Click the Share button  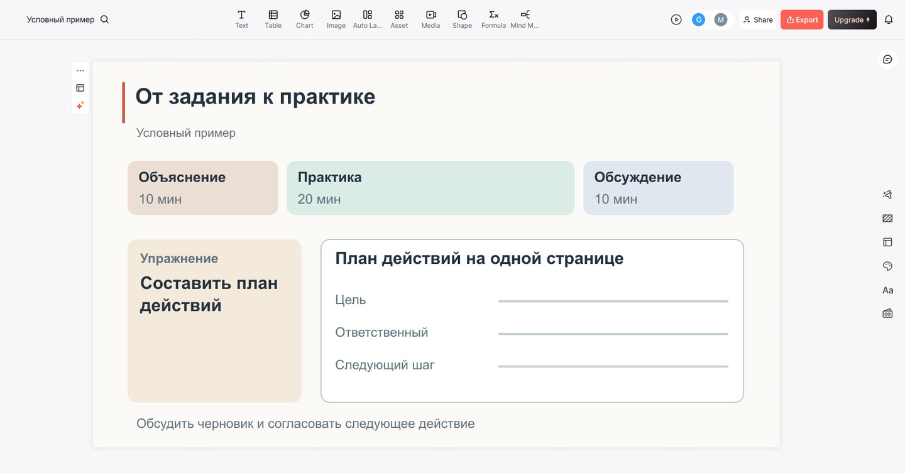758,19
